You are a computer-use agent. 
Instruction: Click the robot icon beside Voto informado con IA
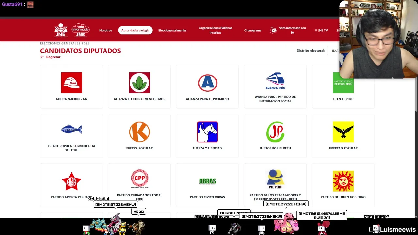click(273, 30)
